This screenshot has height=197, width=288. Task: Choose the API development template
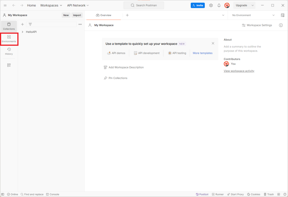pyautogui.click(x=147, y=53)
